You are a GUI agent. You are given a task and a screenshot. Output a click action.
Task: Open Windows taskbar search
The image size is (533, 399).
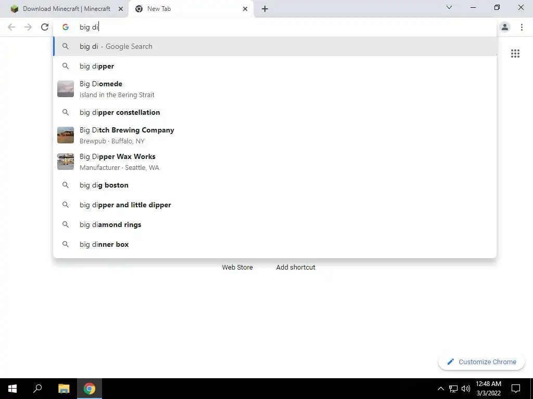pyautogui.click(x=37, y=389)
